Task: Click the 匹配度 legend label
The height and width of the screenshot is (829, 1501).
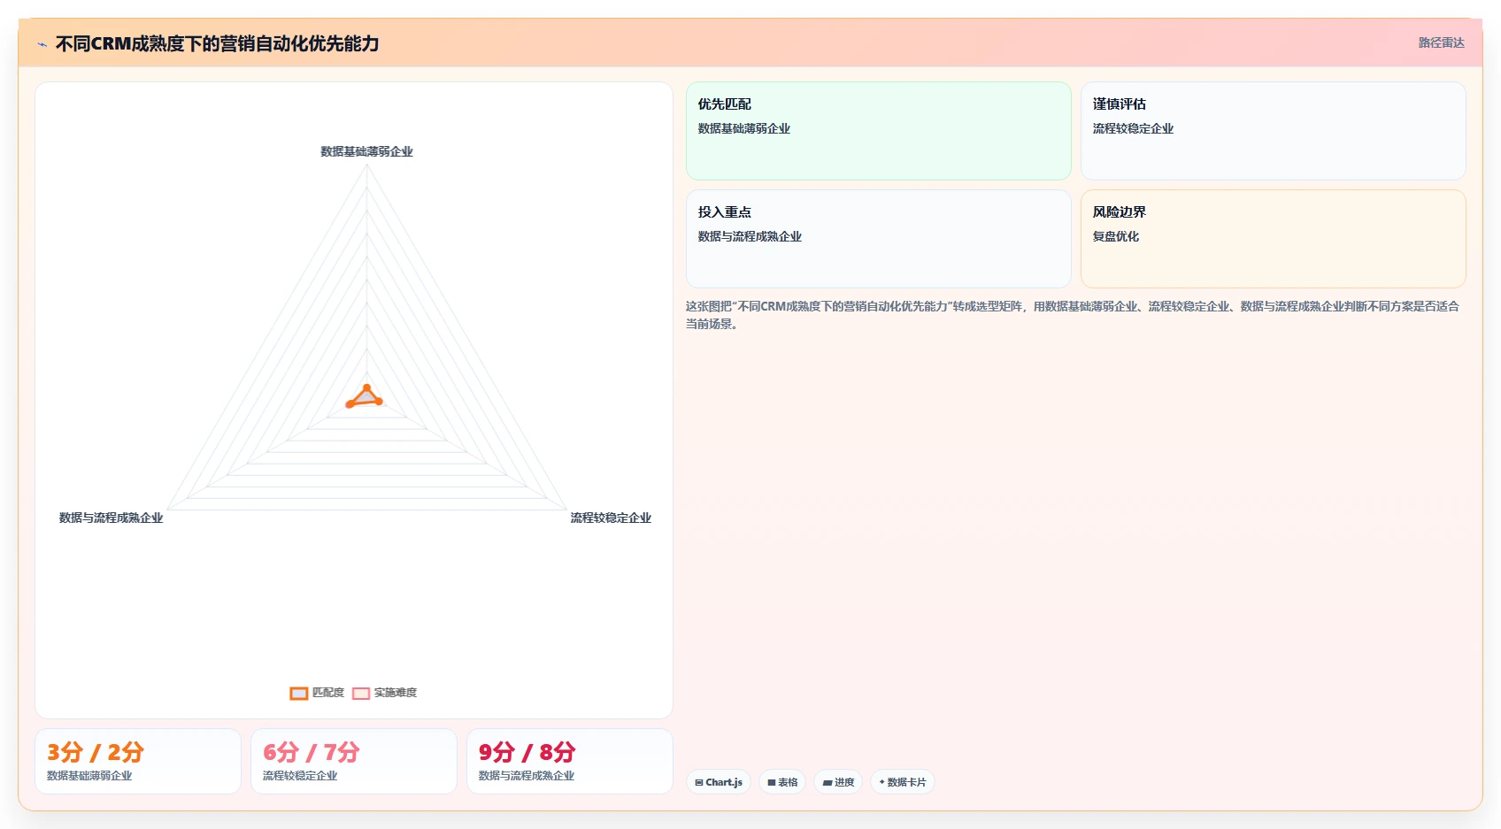Action: [327, 693]
